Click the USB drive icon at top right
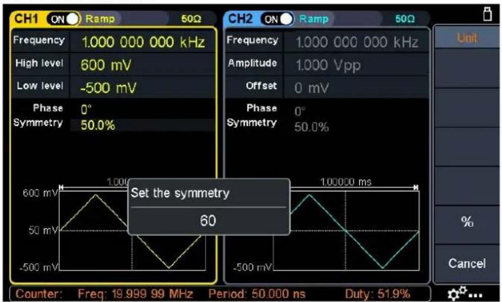This screenshot has width=502, height=302. coord(487,13)
